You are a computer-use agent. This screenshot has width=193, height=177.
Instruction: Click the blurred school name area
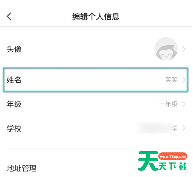pos(154,128)
